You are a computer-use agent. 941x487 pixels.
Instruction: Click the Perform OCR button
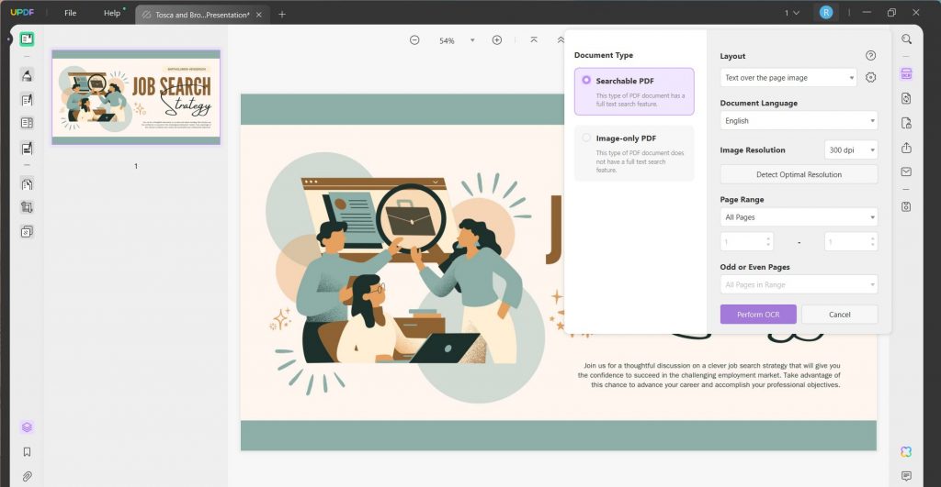click(x=757, y=315)
